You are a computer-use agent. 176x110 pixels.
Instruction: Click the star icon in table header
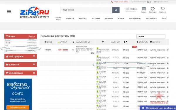point(73,42)
